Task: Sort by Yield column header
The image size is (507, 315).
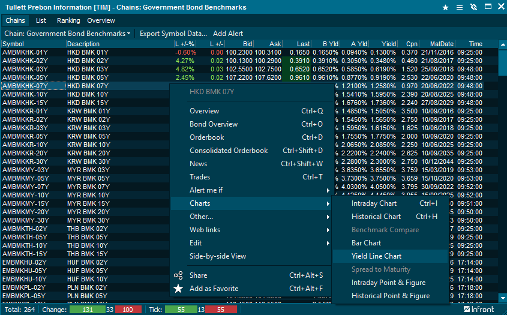Action: 383,44
